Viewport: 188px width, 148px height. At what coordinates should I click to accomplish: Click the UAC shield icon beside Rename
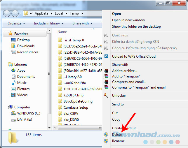[x=106, y=141]
